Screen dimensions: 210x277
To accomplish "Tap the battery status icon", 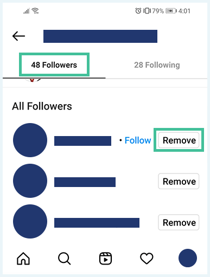I will (171, 11).
